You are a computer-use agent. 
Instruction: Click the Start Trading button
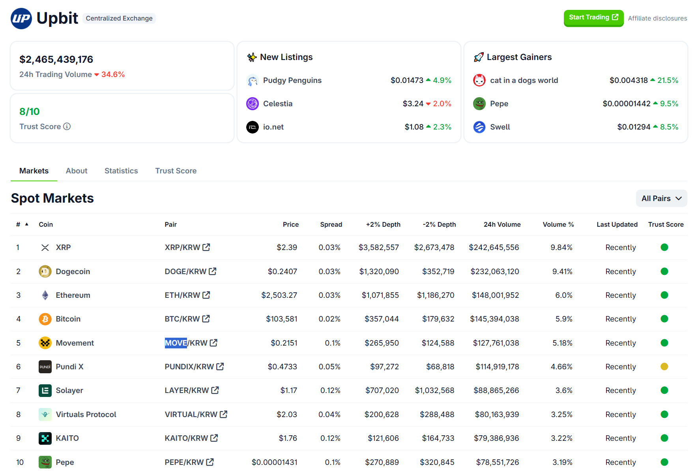593,18
